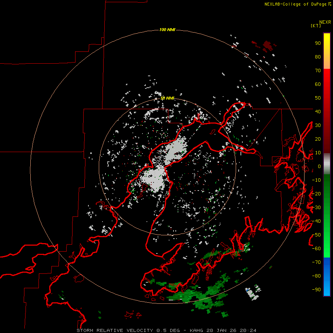Click the 50 value on velocity scale
The image size is (333, 333).
(318, 98)
